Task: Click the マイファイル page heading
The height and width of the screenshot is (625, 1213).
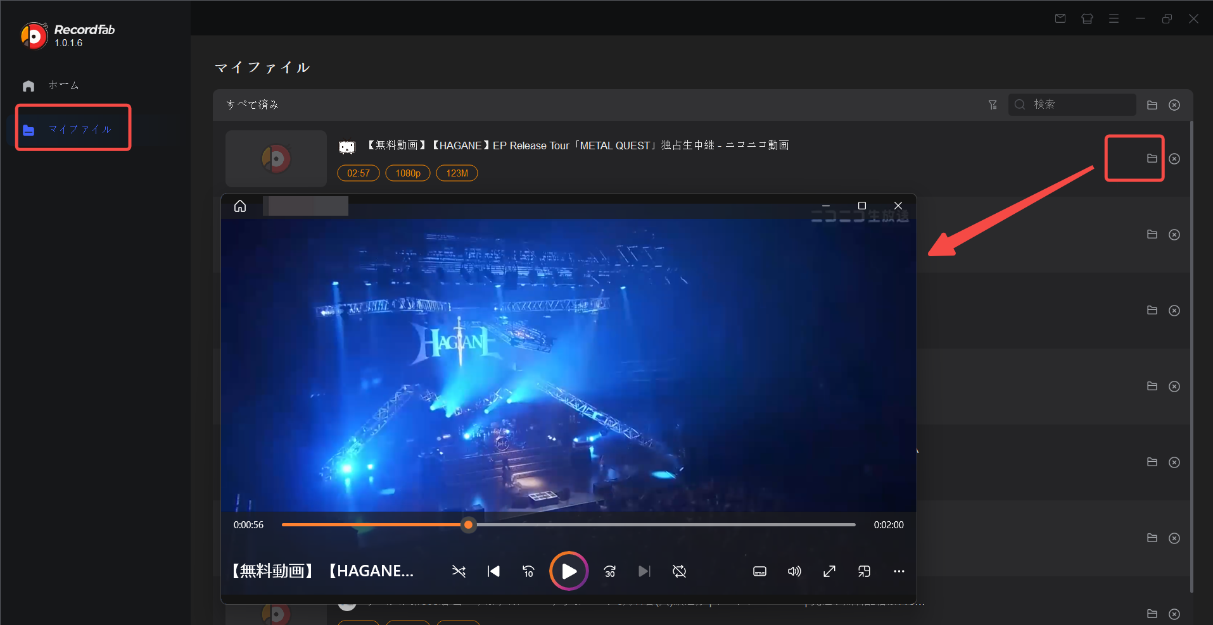Action: [262, 68]
